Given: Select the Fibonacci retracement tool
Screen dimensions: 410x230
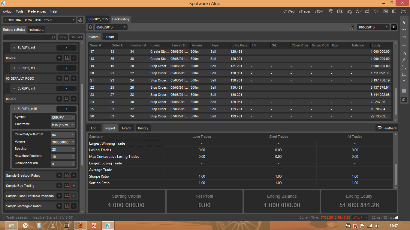Looking at the screenshot, I should (404, 67).
